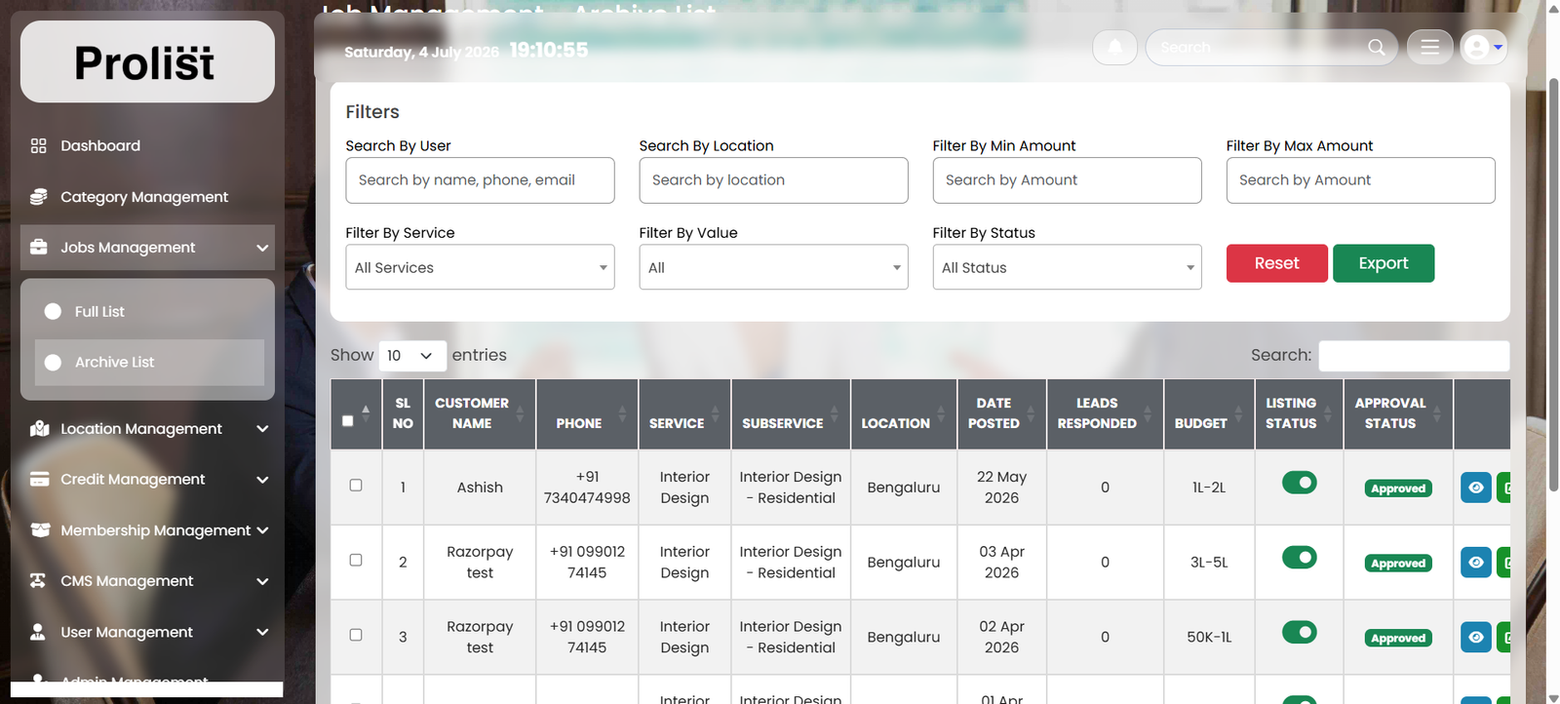The height and width of the screenshot is (704, 1560).
Task: Click the Prolist logo
Action: tap(147, 61)
